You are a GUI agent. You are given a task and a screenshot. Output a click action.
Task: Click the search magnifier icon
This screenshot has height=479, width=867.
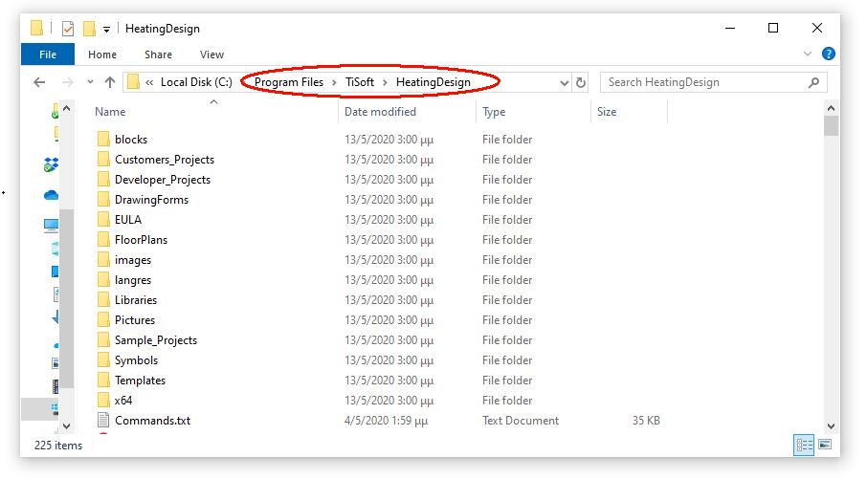pyautogui.click(x=814, y=82)
